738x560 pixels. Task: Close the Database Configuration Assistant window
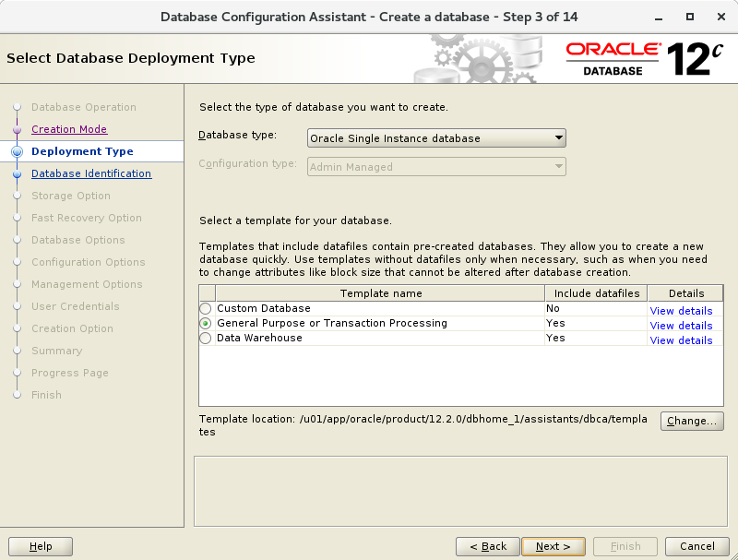[x=721, y=17]
